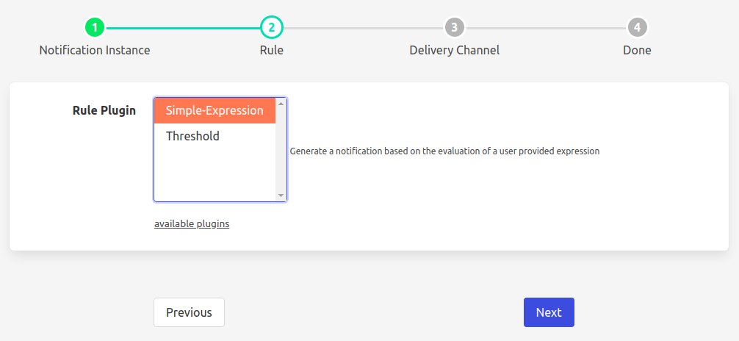Click the step 1 circle icon

pyautogui.click(x=95, y=28)
